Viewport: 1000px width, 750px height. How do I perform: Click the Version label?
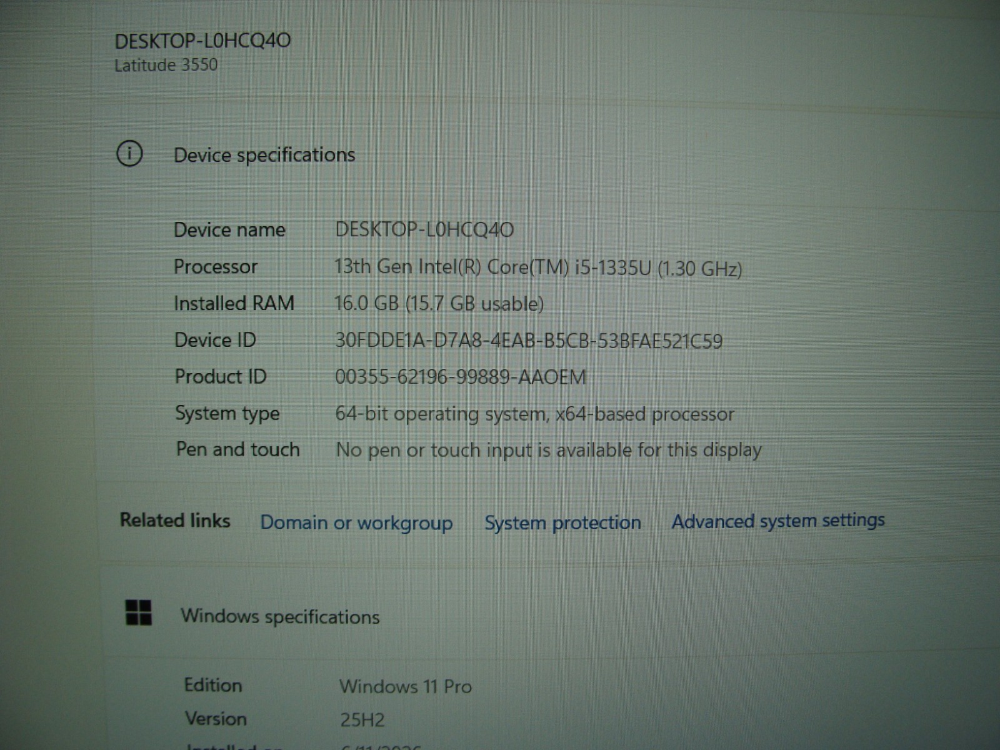[x=216, y=719]
